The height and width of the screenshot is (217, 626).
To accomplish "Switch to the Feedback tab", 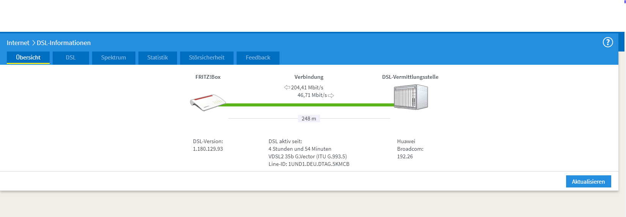I will [x=258, y=58].
